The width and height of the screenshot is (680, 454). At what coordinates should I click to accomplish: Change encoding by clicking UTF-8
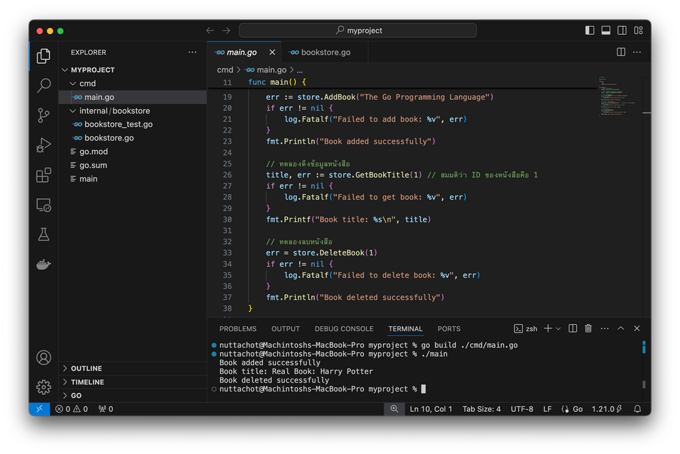522,408
